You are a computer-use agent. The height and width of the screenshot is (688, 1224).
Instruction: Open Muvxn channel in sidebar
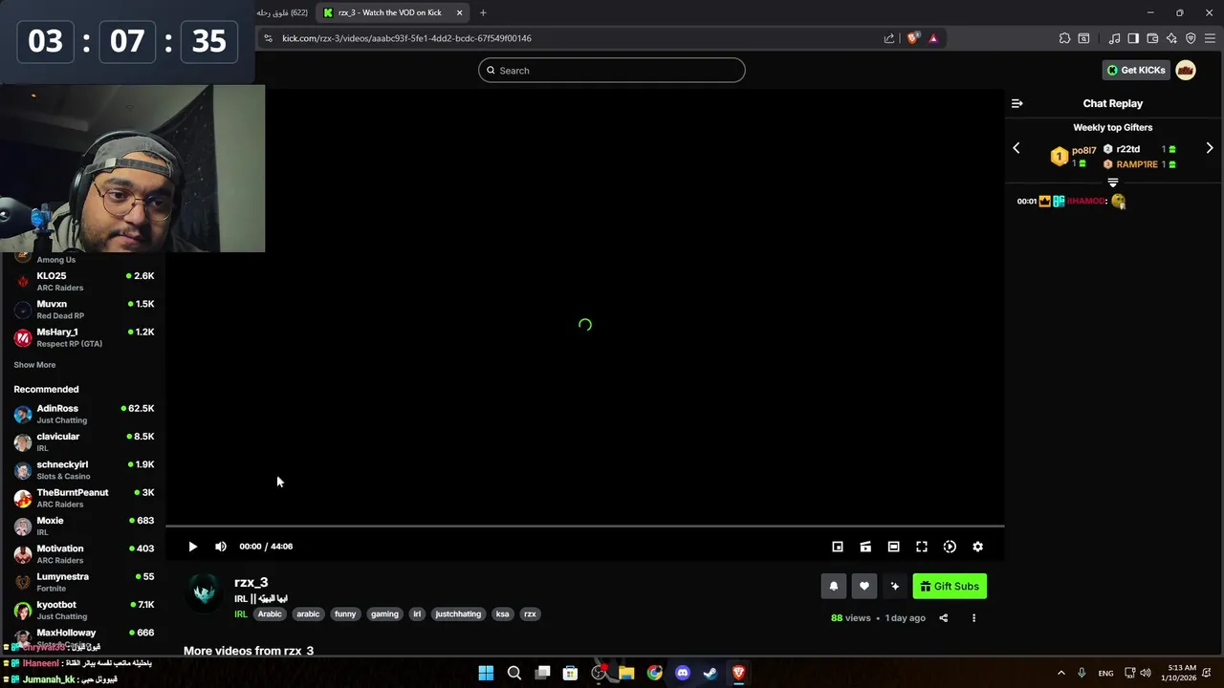83,310
